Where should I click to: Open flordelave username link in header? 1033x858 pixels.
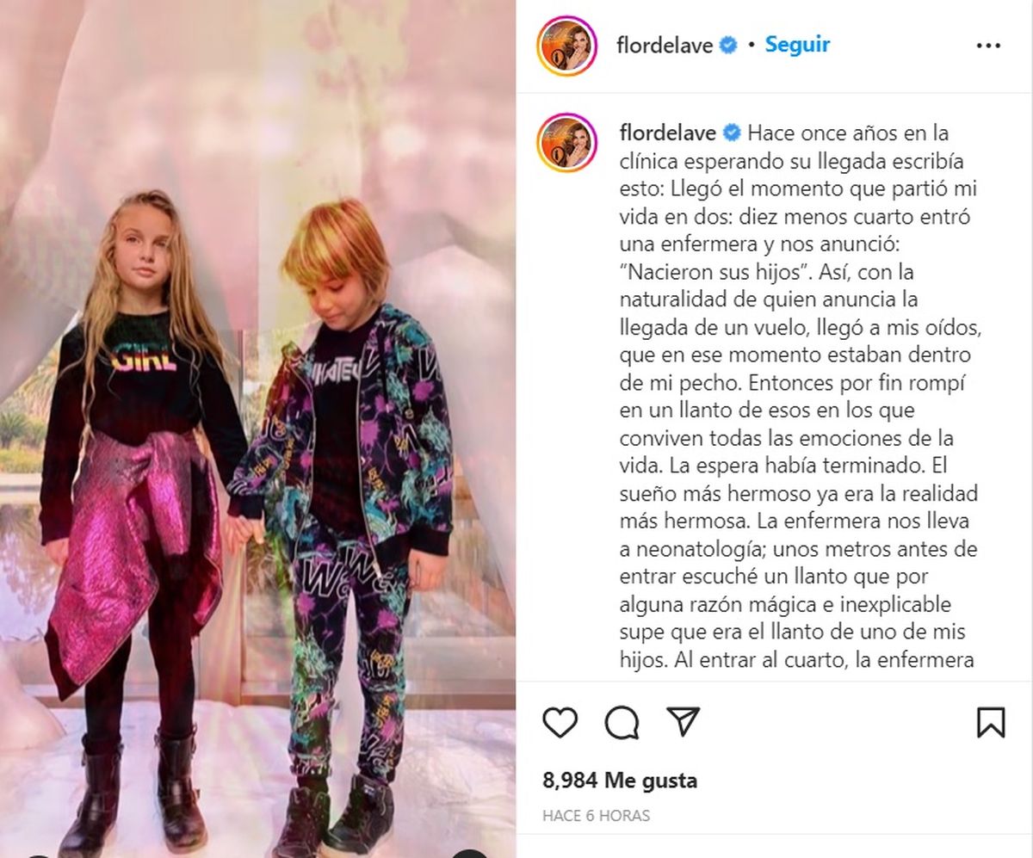click(x=665, y=46)
